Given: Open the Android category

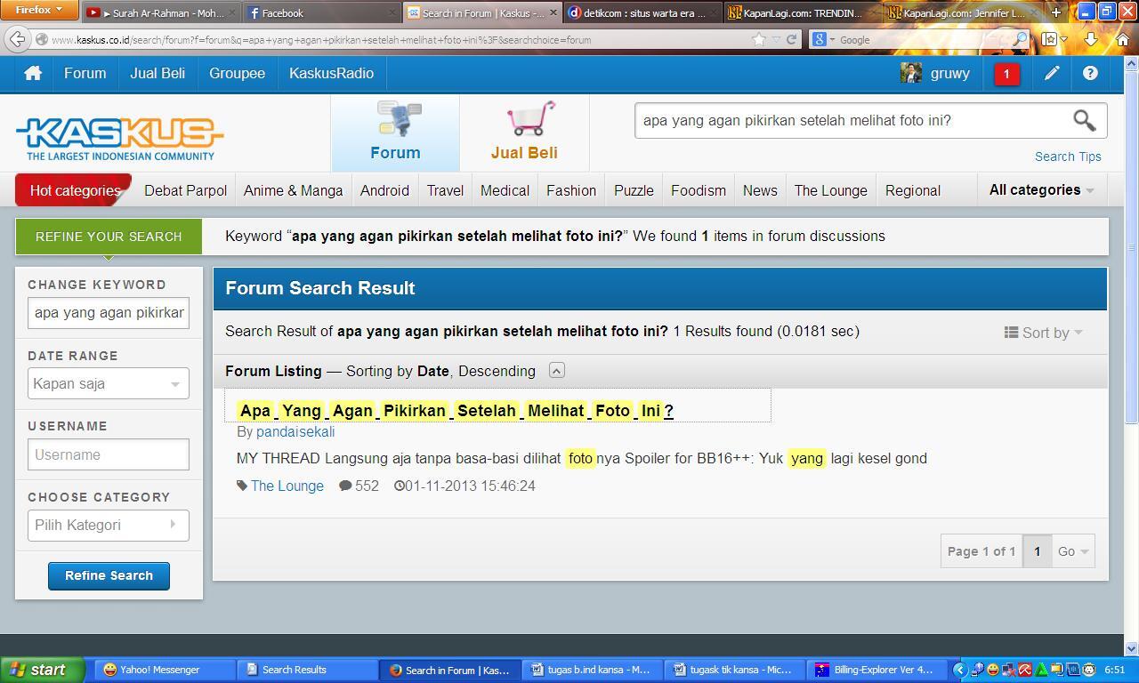Looking at the screenshot, I should point(384,190).
